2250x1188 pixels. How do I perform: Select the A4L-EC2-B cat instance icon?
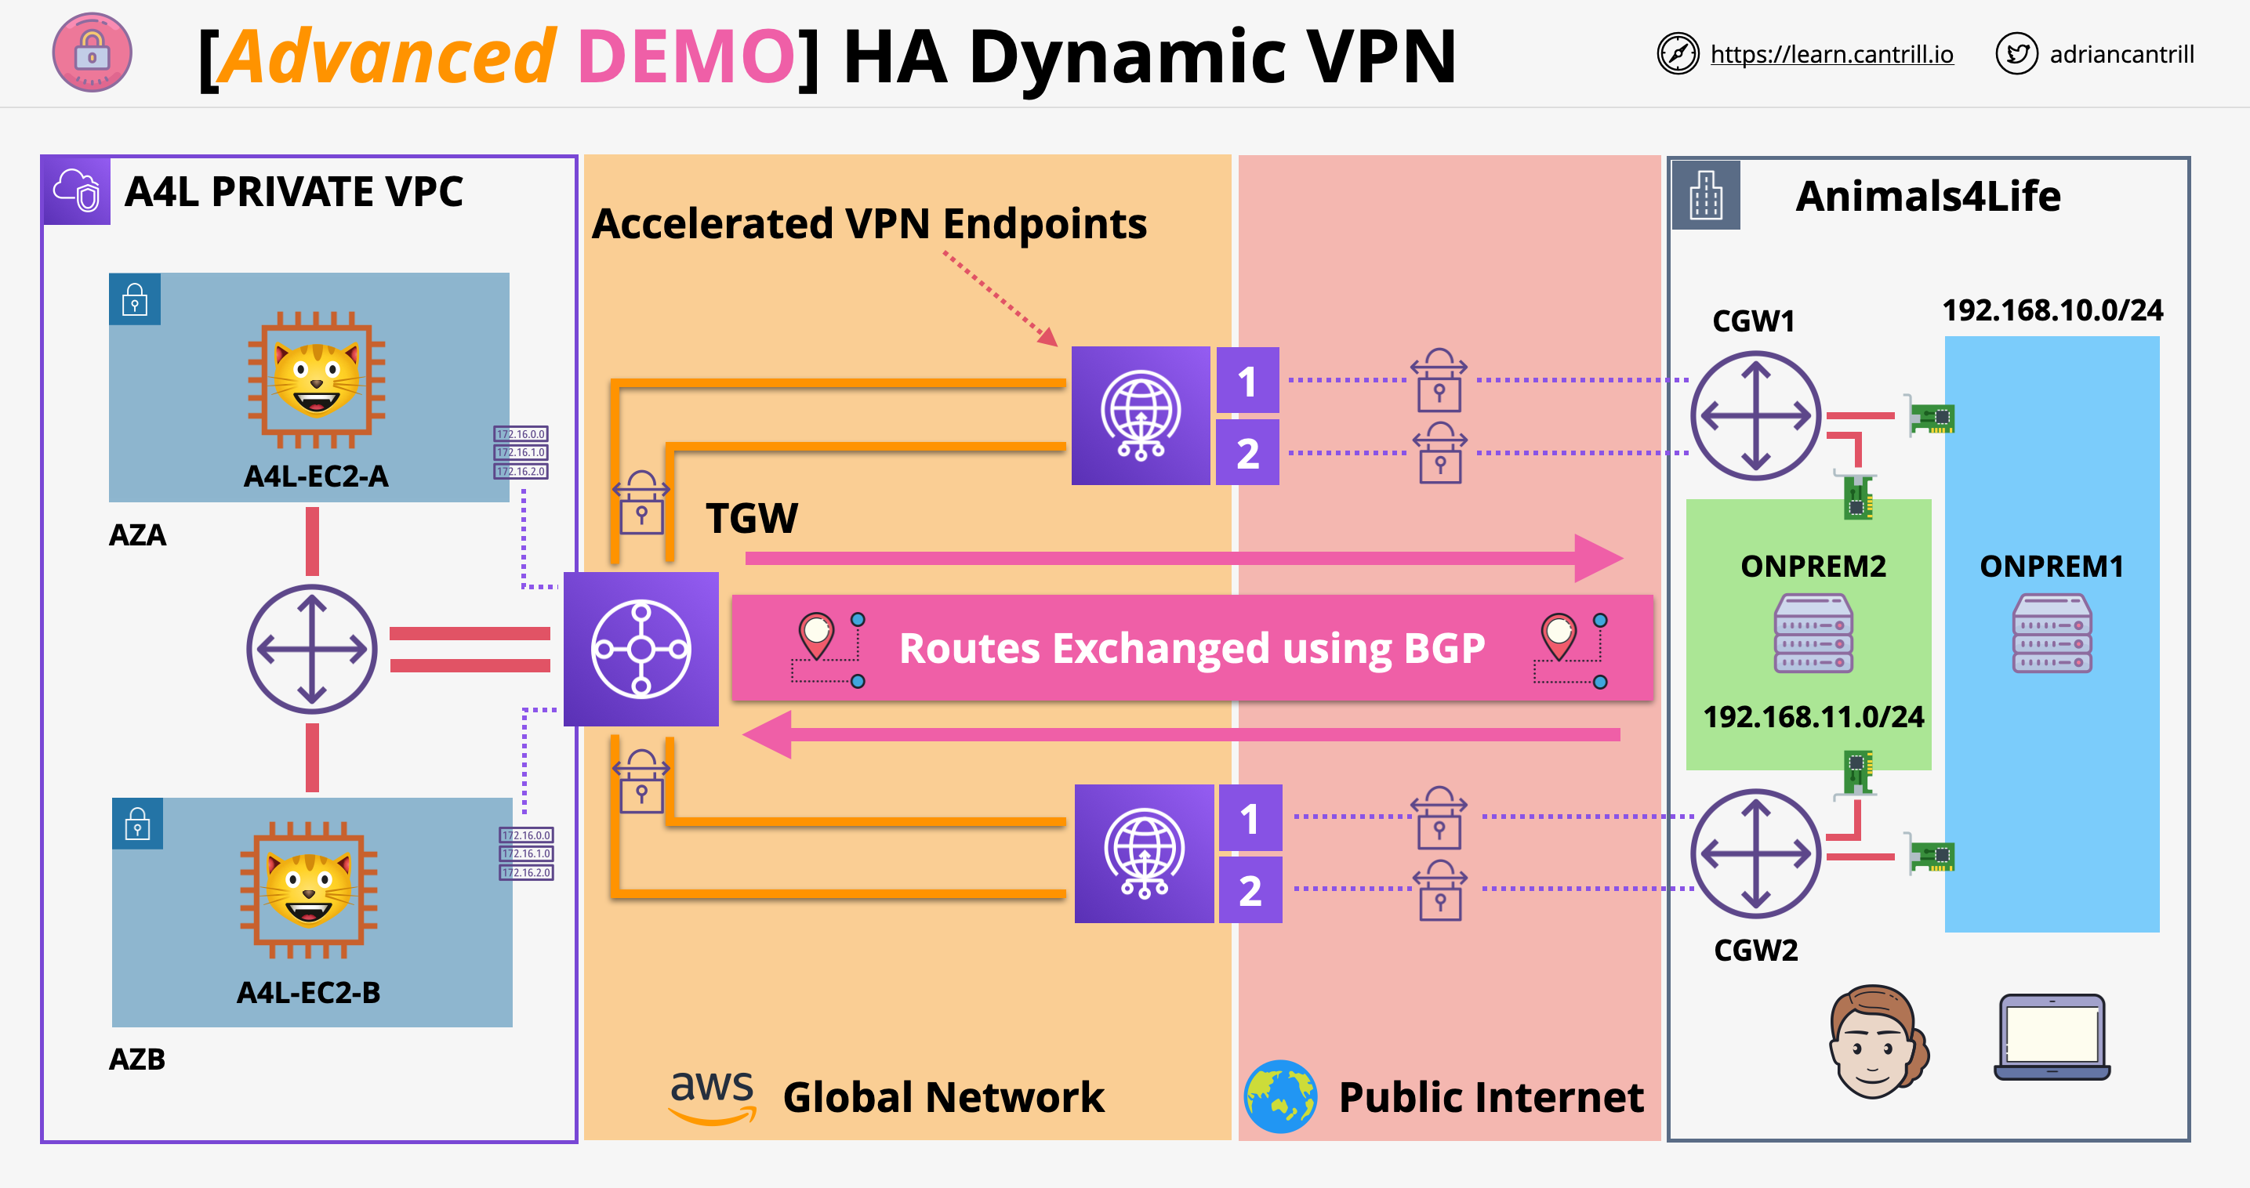coord(309,889)
